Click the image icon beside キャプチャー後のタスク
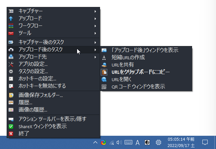The image size is (216, 149). (11, 42)
